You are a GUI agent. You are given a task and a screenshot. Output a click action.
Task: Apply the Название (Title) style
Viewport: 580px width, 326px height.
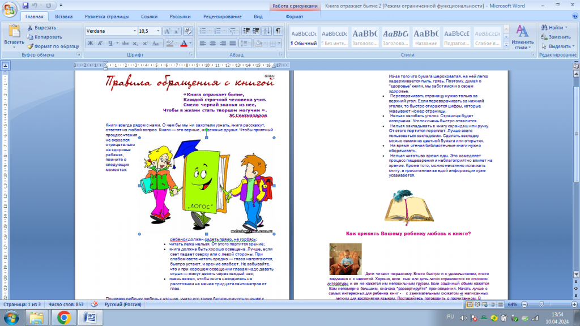point(426,37)
